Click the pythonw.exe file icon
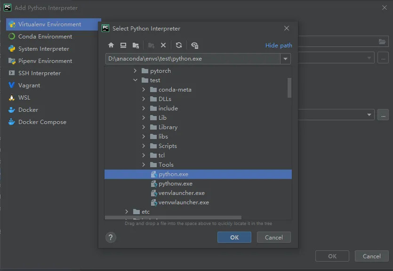Image resolution: width=393 pixels, height=271 pixels. tap(154, 184)
